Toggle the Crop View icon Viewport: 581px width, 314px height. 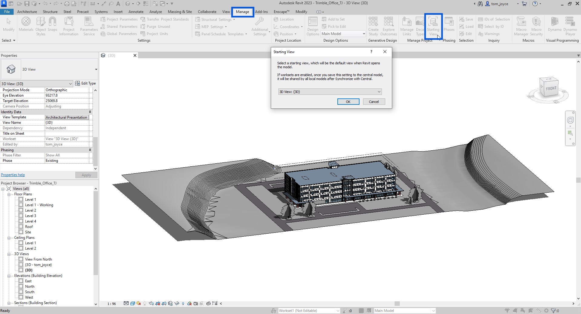[158, 303]
